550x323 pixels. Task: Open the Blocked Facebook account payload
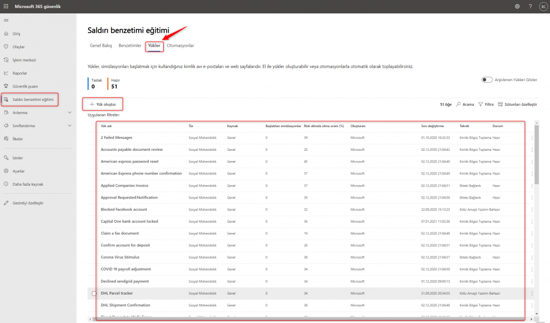point(124,209)
